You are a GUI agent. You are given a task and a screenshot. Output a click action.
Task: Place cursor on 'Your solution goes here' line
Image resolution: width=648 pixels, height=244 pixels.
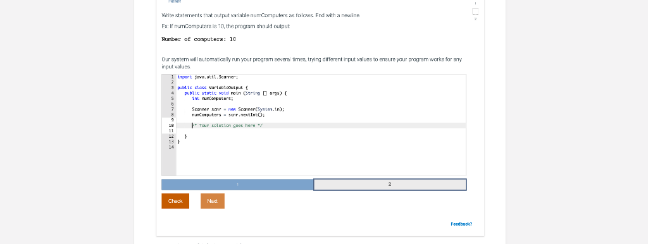click(321, 126)
